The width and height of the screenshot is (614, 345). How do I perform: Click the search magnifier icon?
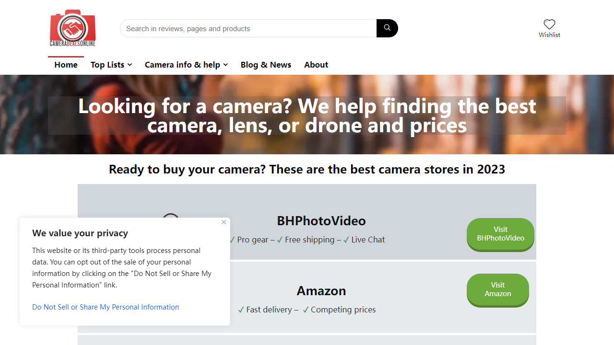[x=387, y=28]
